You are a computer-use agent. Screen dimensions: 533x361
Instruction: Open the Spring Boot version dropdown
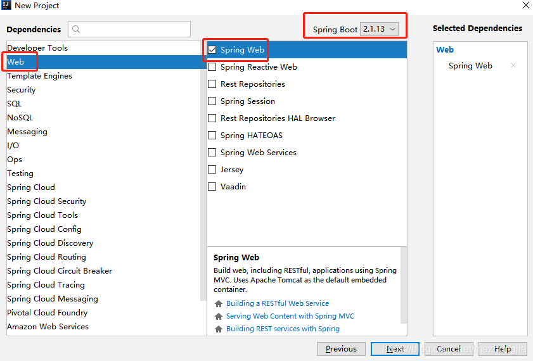pyautogui.click(x=379, y=29)
